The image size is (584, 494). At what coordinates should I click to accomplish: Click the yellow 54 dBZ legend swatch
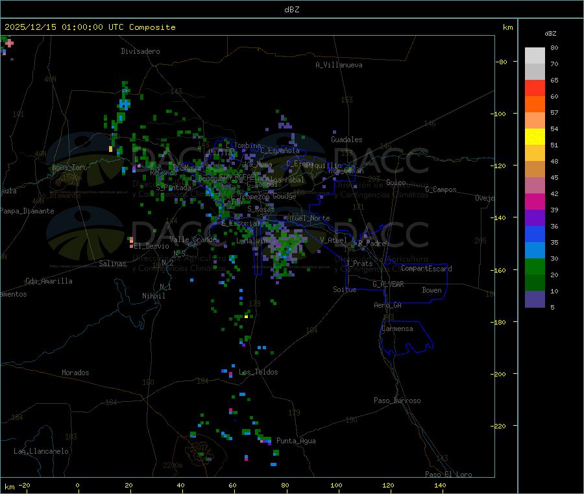point(535,137)
